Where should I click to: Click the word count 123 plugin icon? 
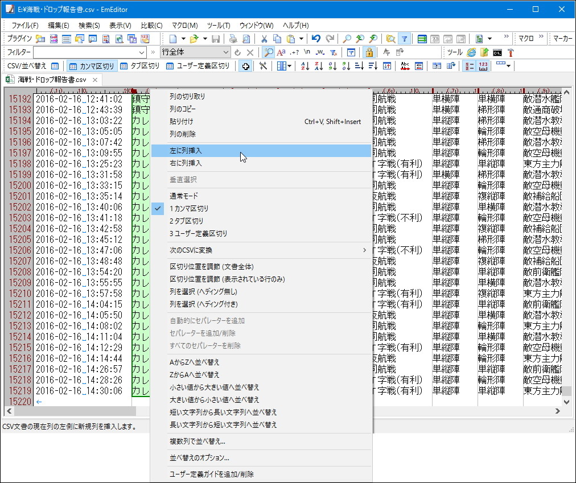click(x=145, y=39)
